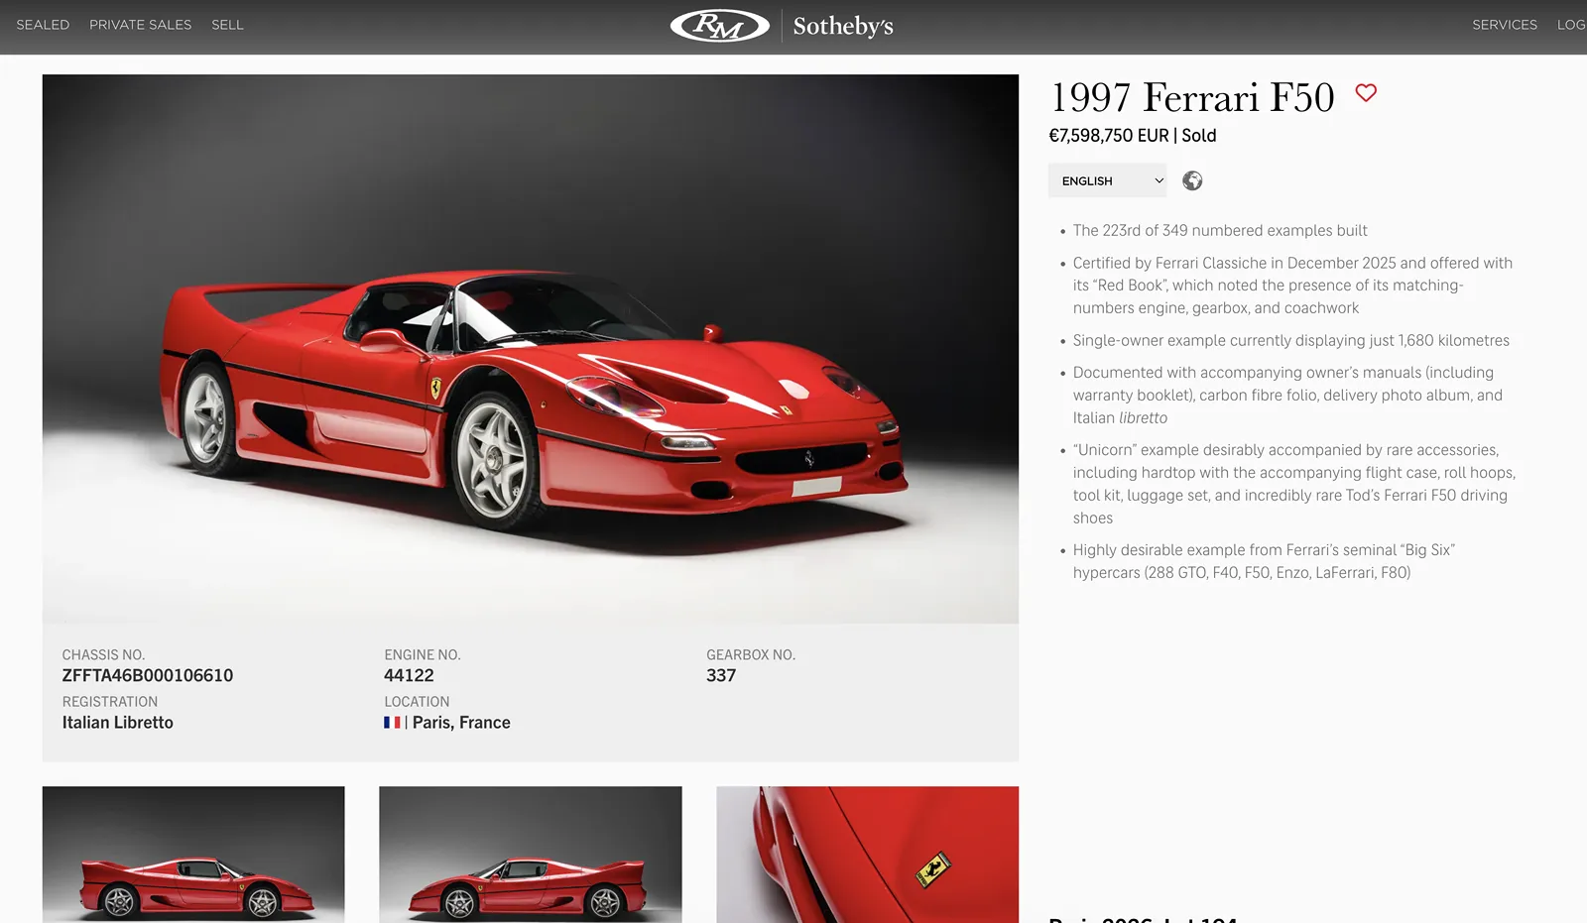
Task: Click the globe translation icon
Action: coord(1192,180)
